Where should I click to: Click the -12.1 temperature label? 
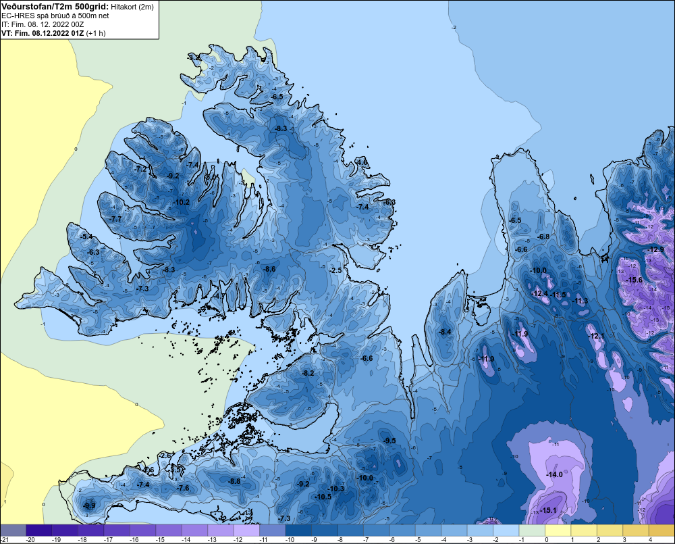pos(596,336)
